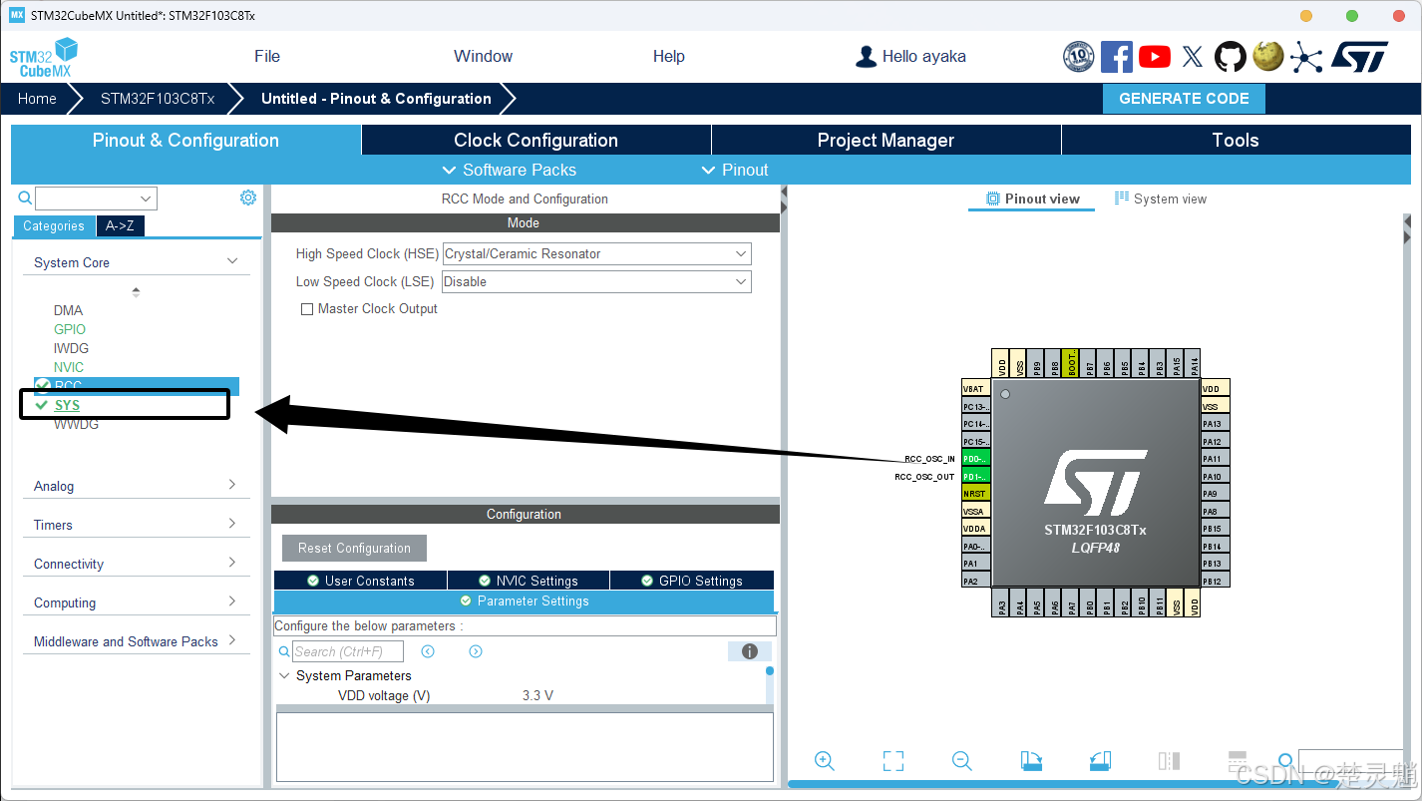1422x801 pixels.
Task: Open the X (Twitter) icon link
Action: 1192,57
